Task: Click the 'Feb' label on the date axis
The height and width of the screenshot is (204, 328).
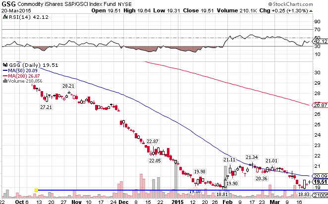Action: (227, 202)
